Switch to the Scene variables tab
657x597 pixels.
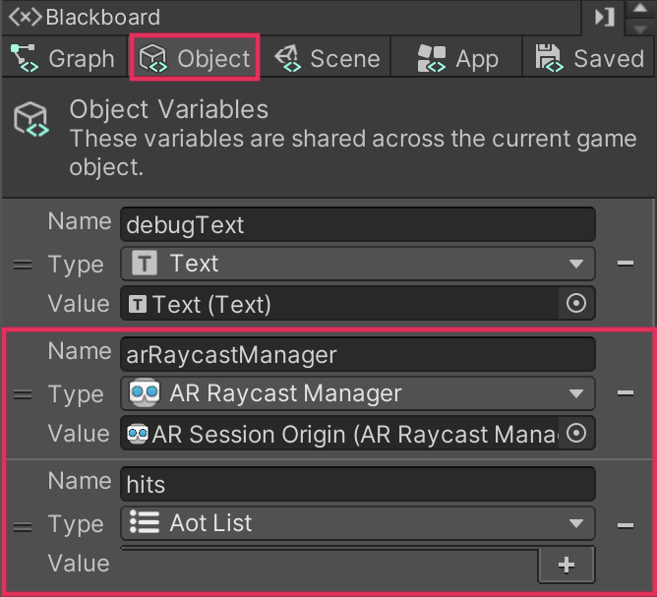tap(328, 58)
